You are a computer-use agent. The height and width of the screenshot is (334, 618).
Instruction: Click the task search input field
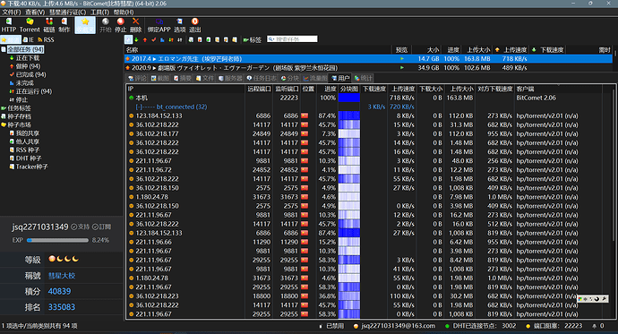pyautogui.click(x=292, y=39)
